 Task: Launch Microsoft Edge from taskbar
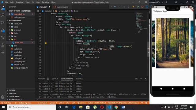[x=74, y=107]
